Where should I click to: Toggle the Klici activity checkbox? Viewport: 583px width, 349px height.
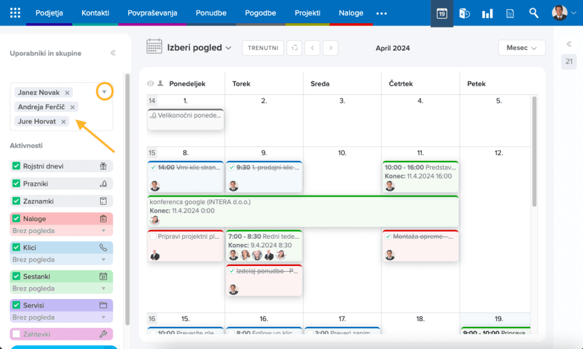(x=17, y=247)
